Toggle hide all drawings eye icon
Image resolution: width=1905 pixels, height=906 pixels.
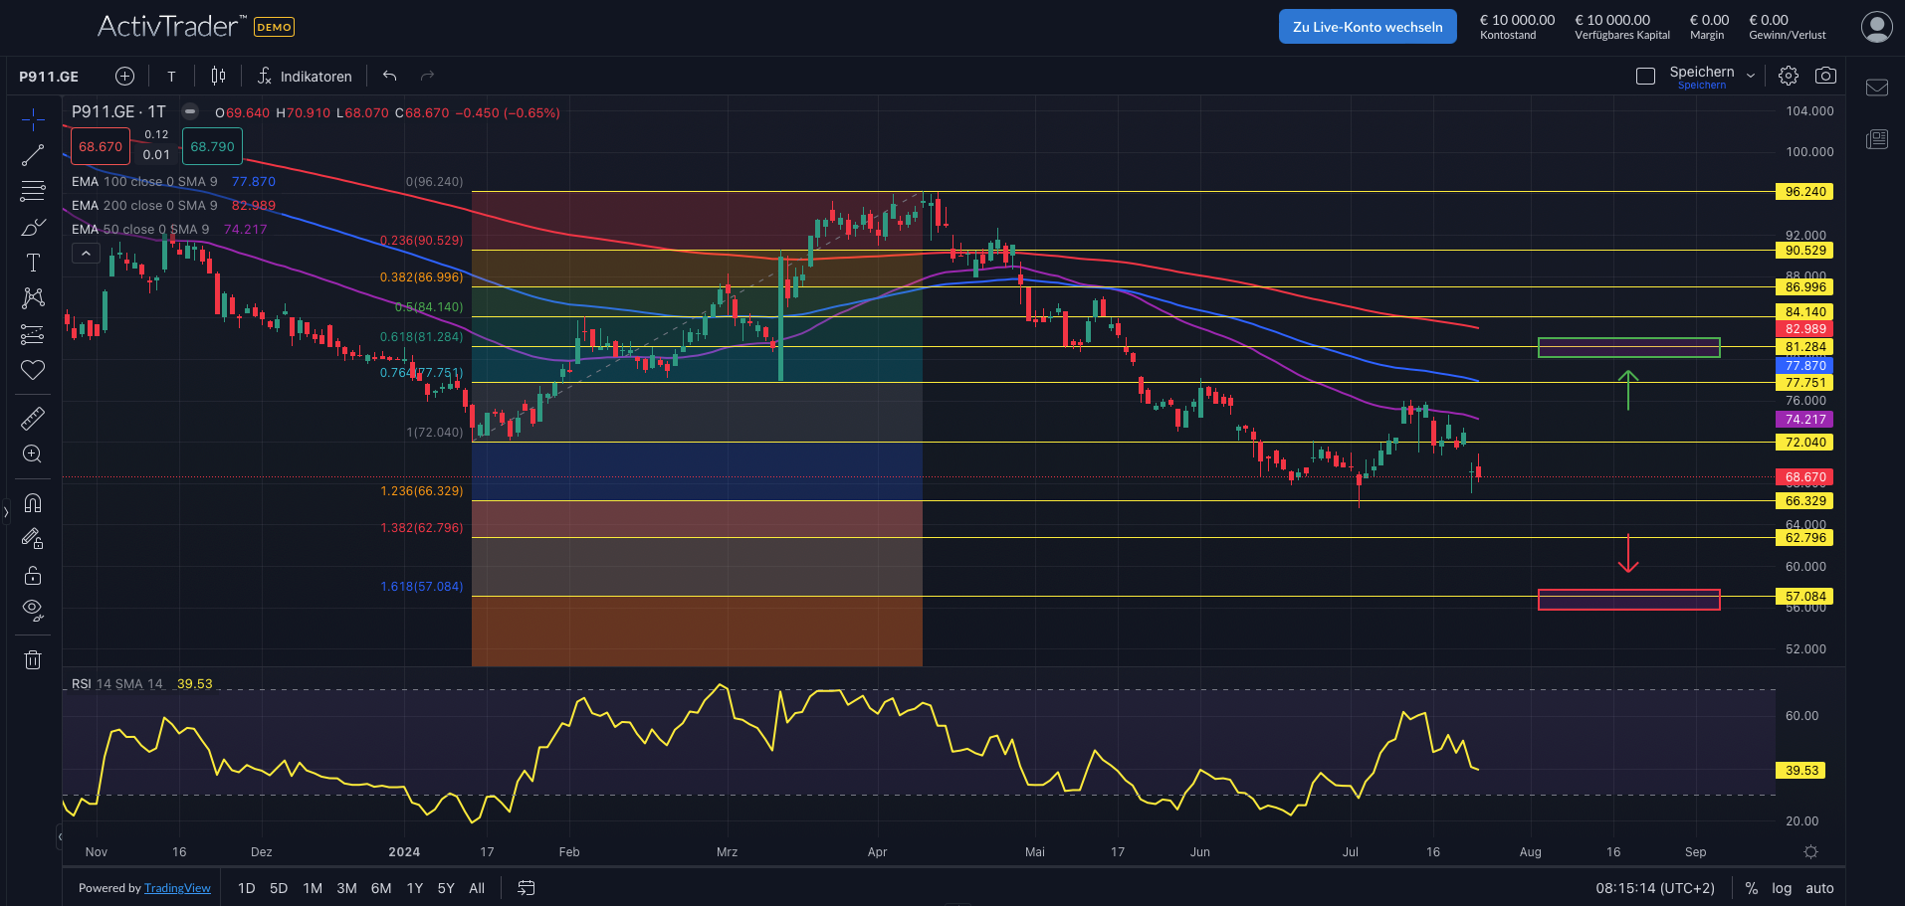[33, 610]
